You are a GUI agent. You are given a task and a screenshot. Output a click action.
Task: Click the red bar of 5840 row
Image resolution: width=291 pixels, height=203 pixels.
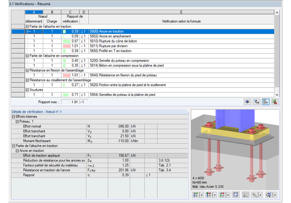click(x=67, y=75)
